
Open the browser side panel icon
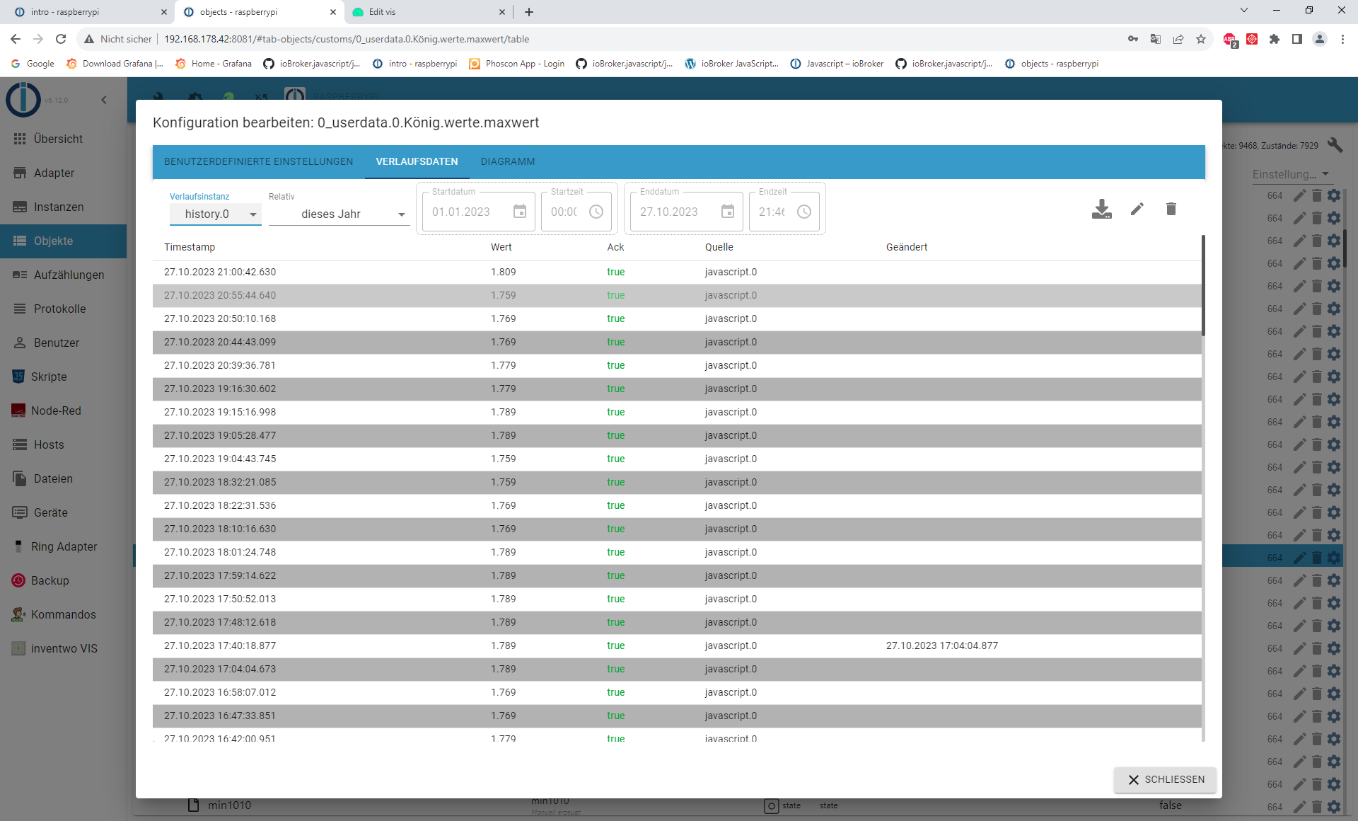[1297, 39]
